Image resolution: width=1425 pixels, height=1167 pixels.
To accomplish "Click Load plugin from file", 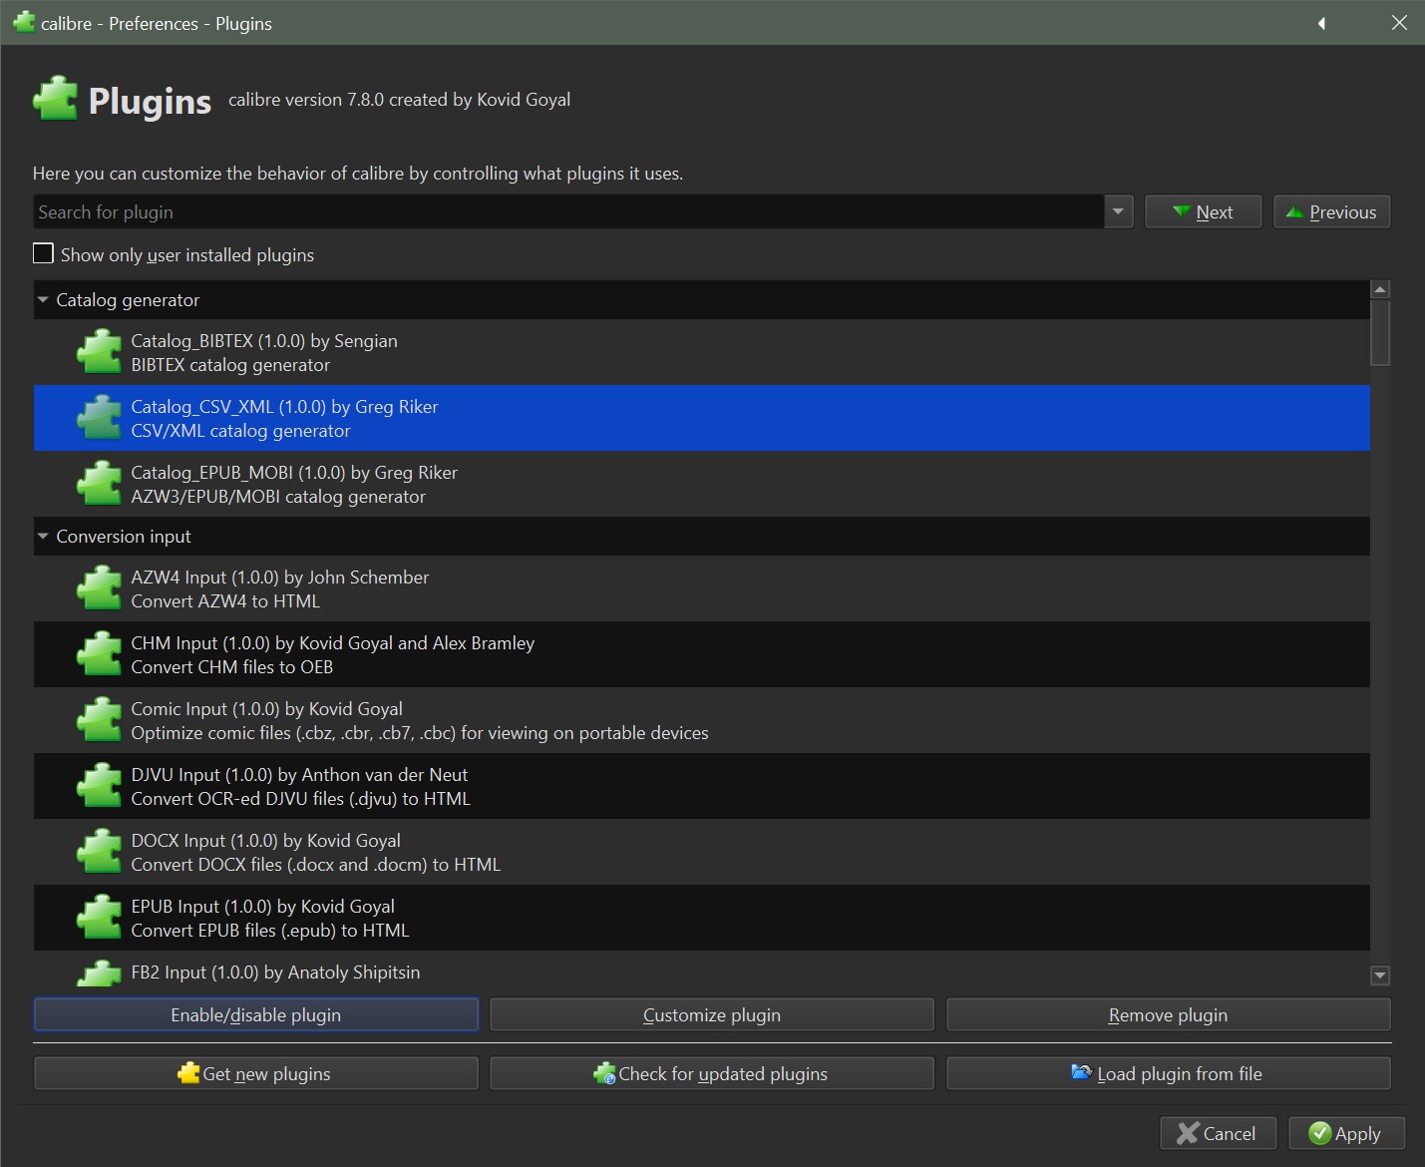I will [x=1168, y=1074].
